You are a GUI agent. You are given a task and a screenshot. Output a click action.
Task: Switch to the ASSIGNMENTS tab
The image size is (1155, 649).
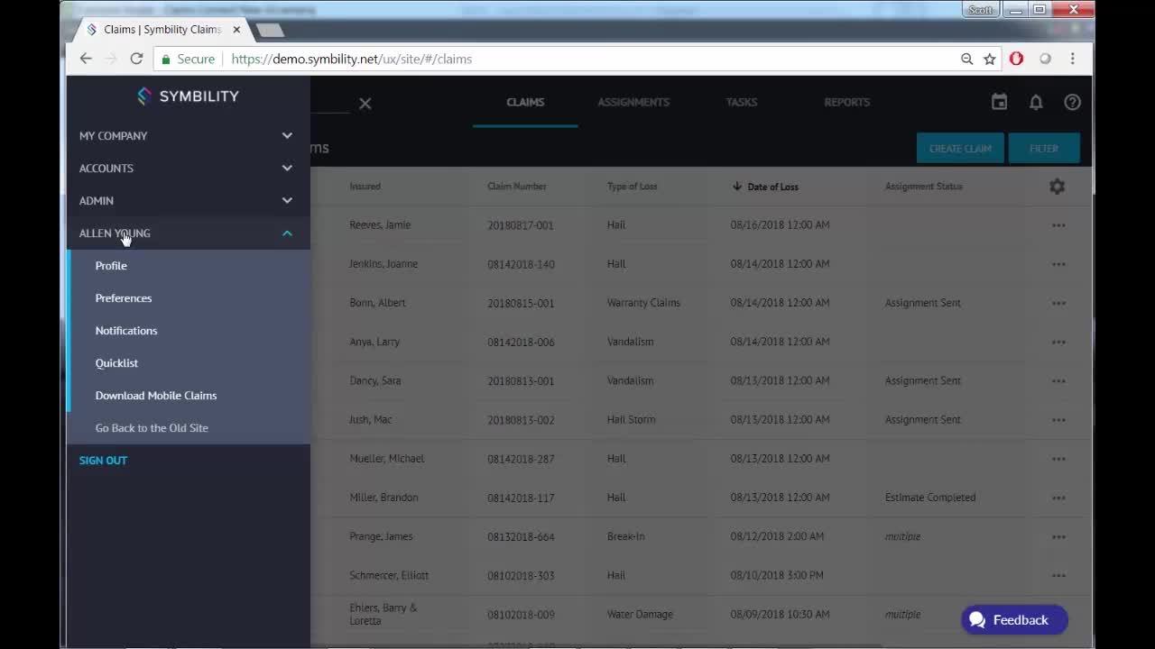633,102
